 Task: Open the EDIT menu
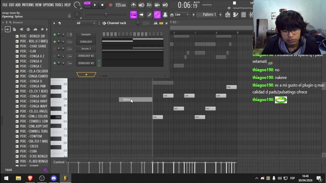pyautogui.click(x=11, y=5)
